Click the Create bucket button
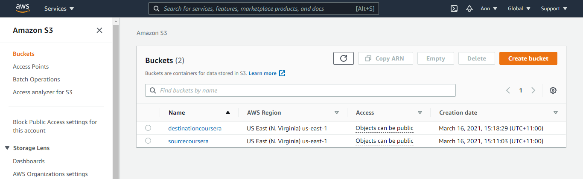This screenshot has width=583, height=179. [528, 58]
